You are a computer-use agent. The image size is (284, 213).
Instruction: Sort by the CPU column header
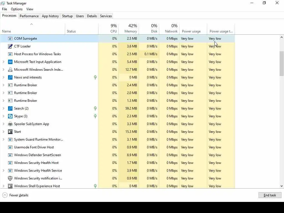[x=109, y=29]
